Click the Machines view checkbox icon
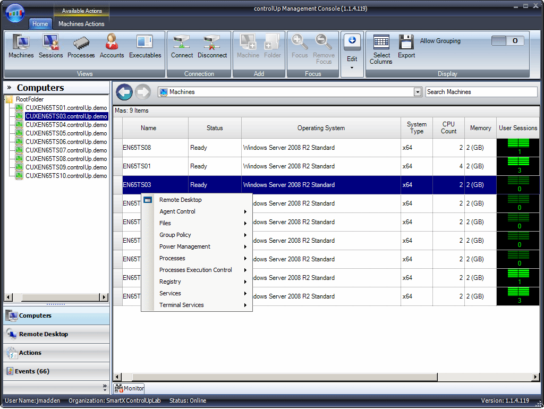Viewport: 544px width, 409px height. point(163,92)
